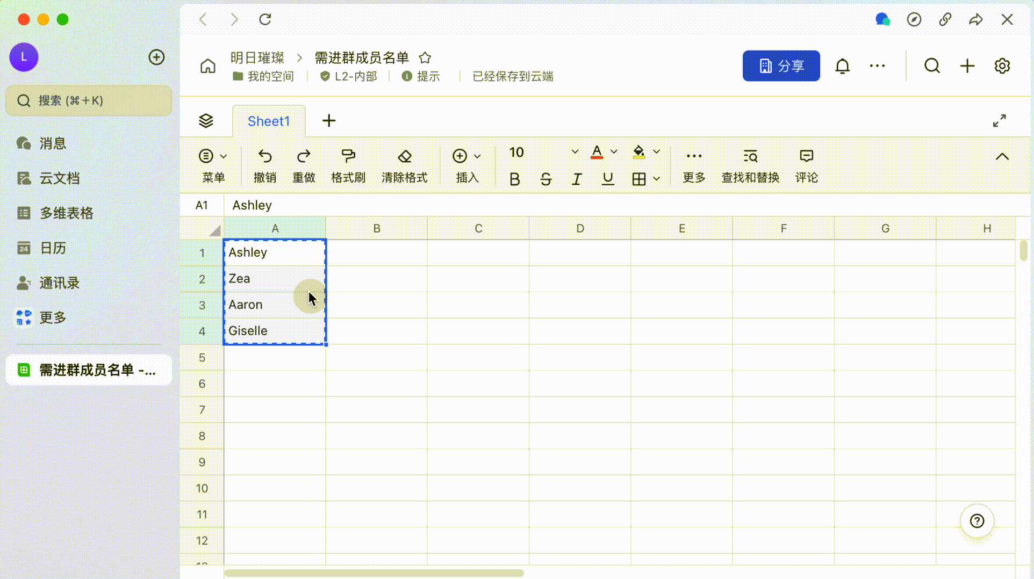Click the header plus create icon
The image size is (1034, 579).
[967, 66]
